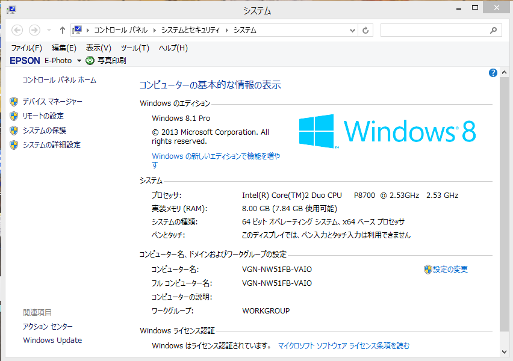Go up one level with up arrow

coord(62,31)
